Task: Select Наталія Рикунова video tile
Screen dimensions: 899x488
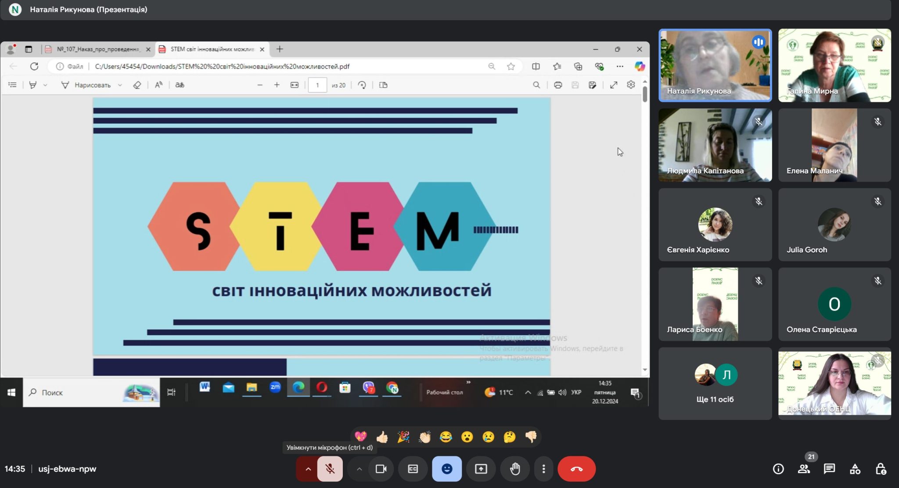Action: (x=715, y=65)
